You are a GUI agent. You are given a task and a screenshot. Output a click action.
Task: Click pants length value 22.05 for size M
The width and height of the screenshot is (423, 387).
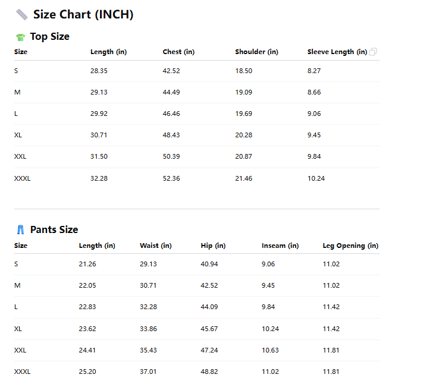tap(87, 285)
